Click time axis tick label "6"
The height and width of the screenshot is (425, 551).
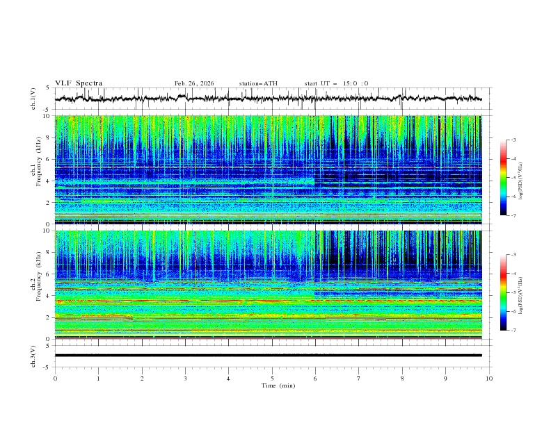tap(316, 378)
